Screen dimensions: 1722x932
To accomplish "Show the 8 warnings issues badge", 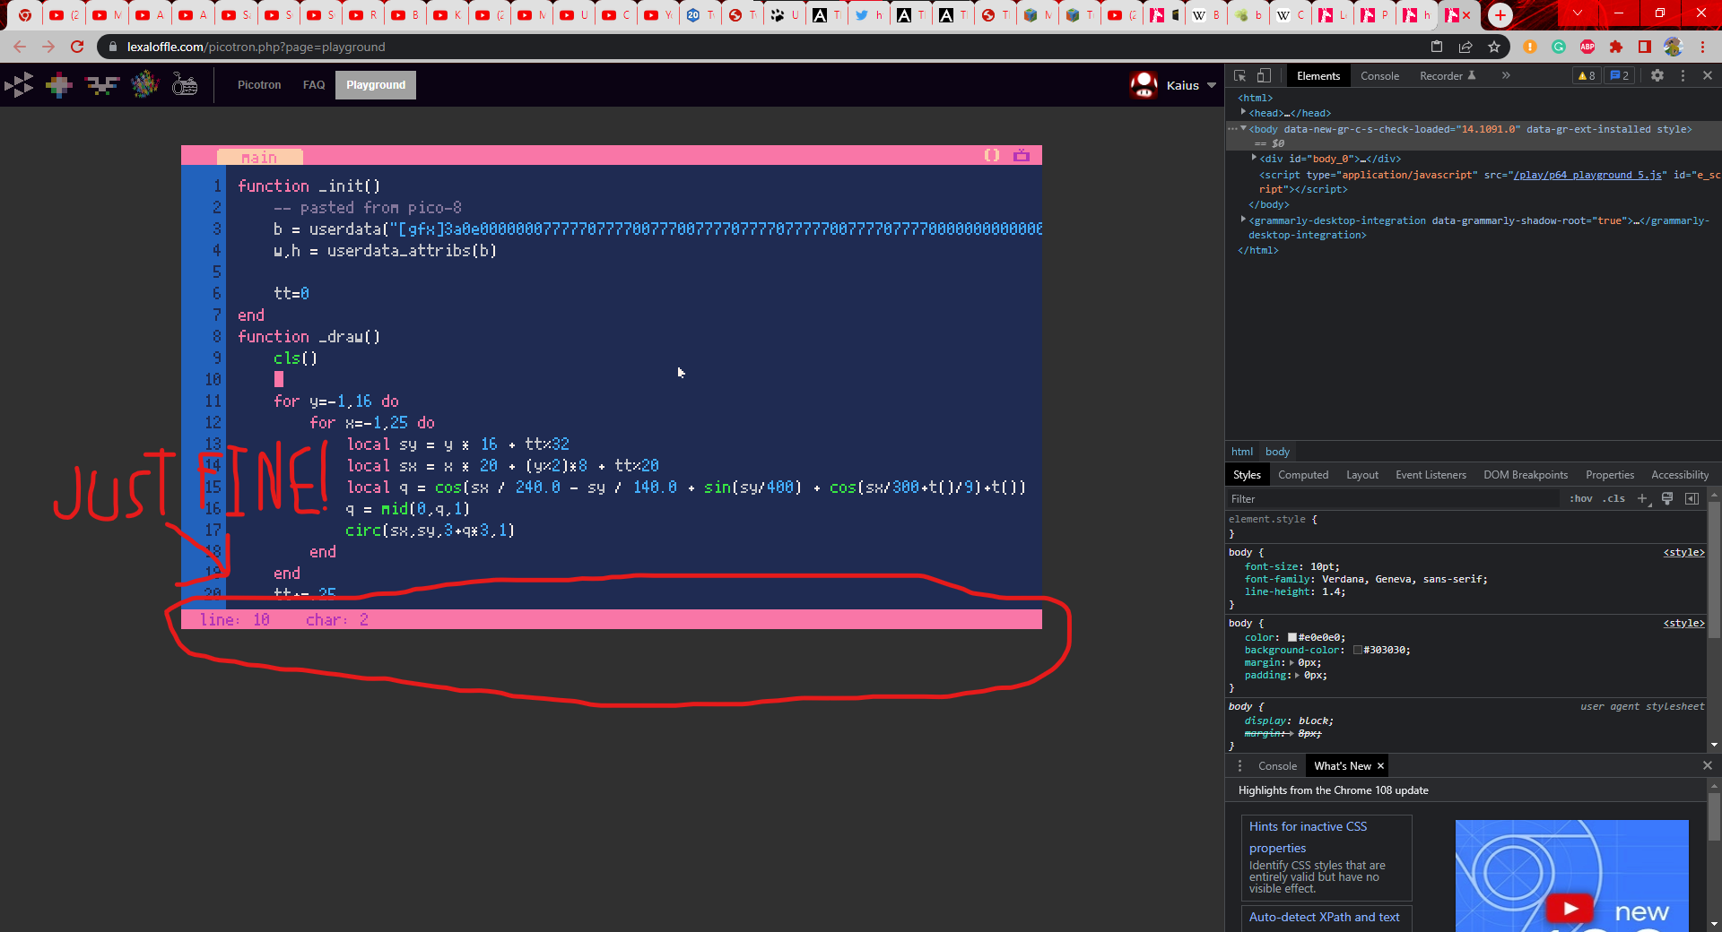I will tap(1587, 76).
